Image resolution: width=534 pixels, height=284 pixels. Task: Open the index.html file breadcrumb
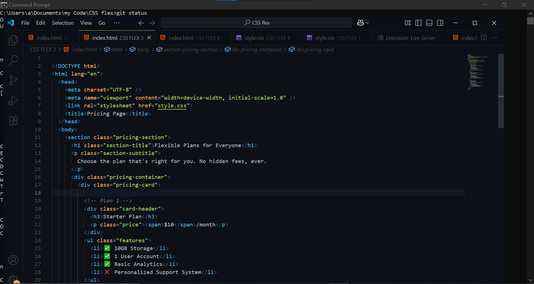coord(80,50)
